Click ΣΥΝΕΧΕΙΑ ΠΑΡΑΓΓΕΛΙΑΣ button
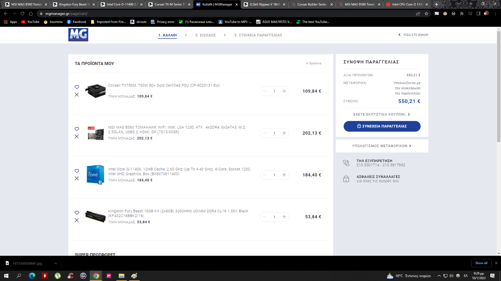Screen dimensions: 501x281 pyautogui.click(x=382, y=126)
